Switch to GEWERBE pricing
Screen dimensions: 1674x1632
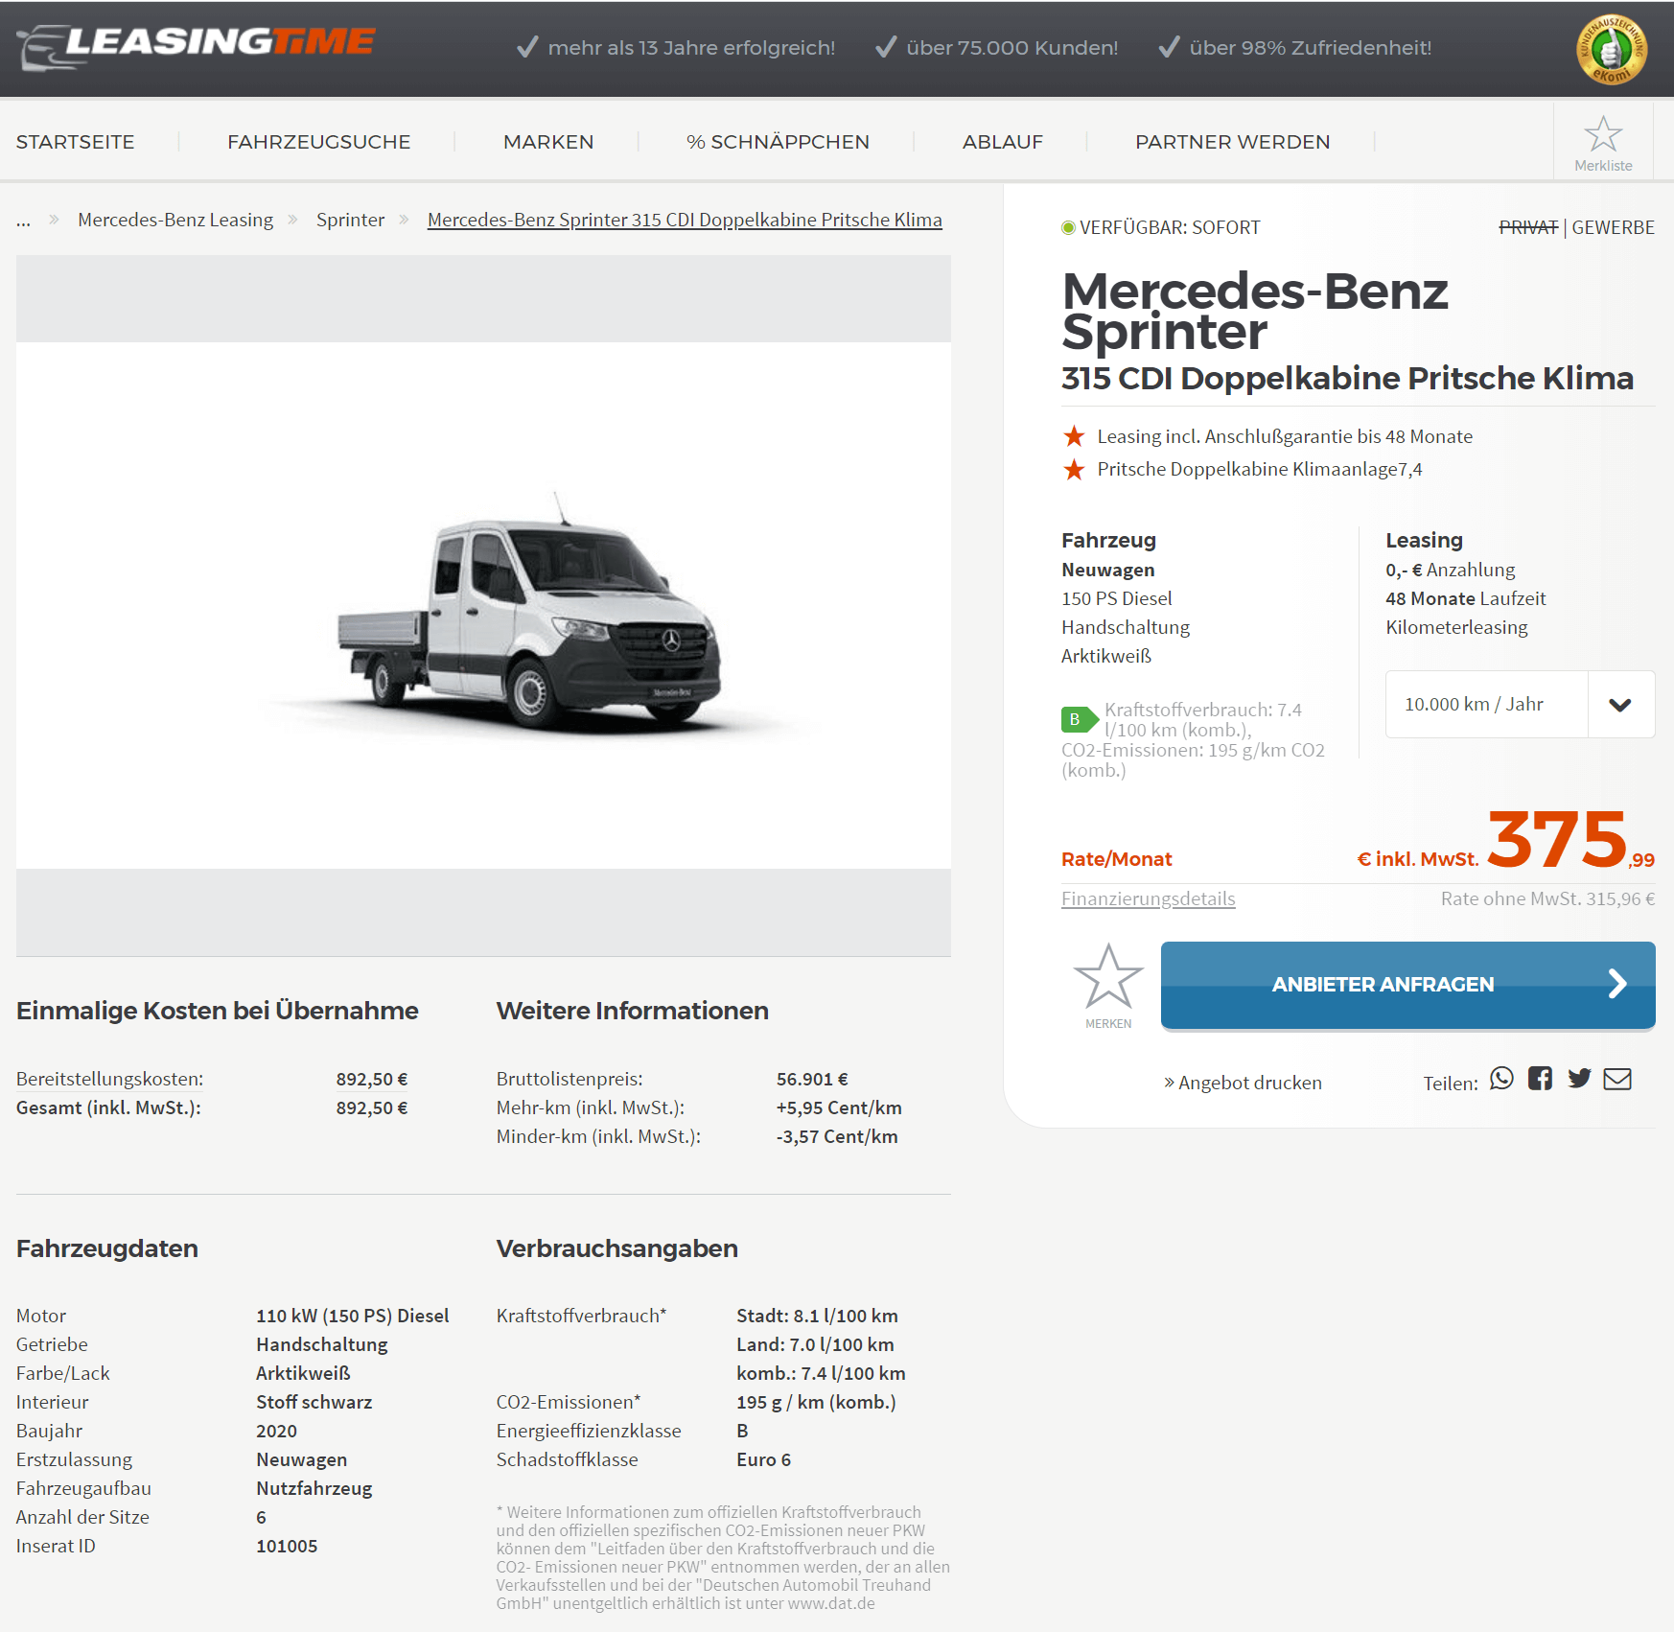pyautogui.click(x=1613, y=227)
